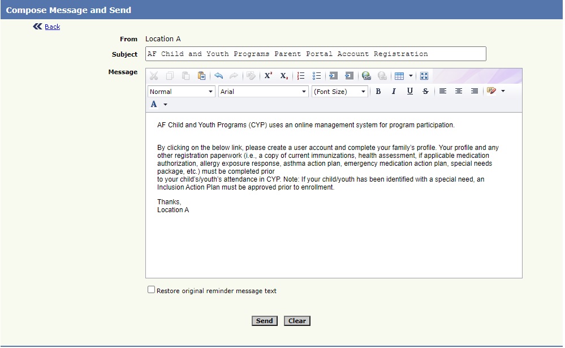
Task: Toggle bold formatting
Action: tap(378, 92)
